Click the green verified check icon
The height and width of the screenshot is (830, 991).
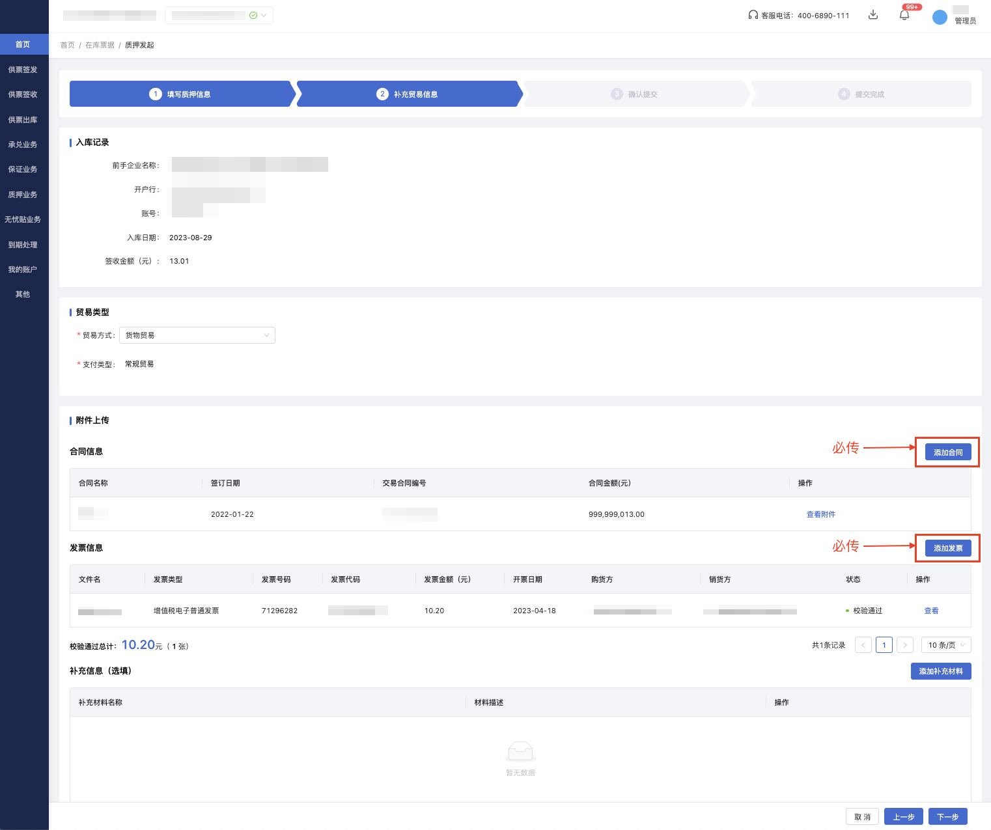click(x=253, y=15)
